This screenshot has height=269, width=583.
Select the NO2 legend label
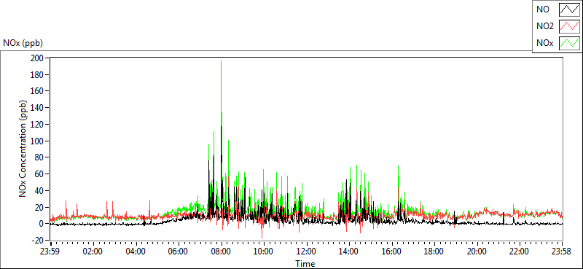[x=544, y=26]
